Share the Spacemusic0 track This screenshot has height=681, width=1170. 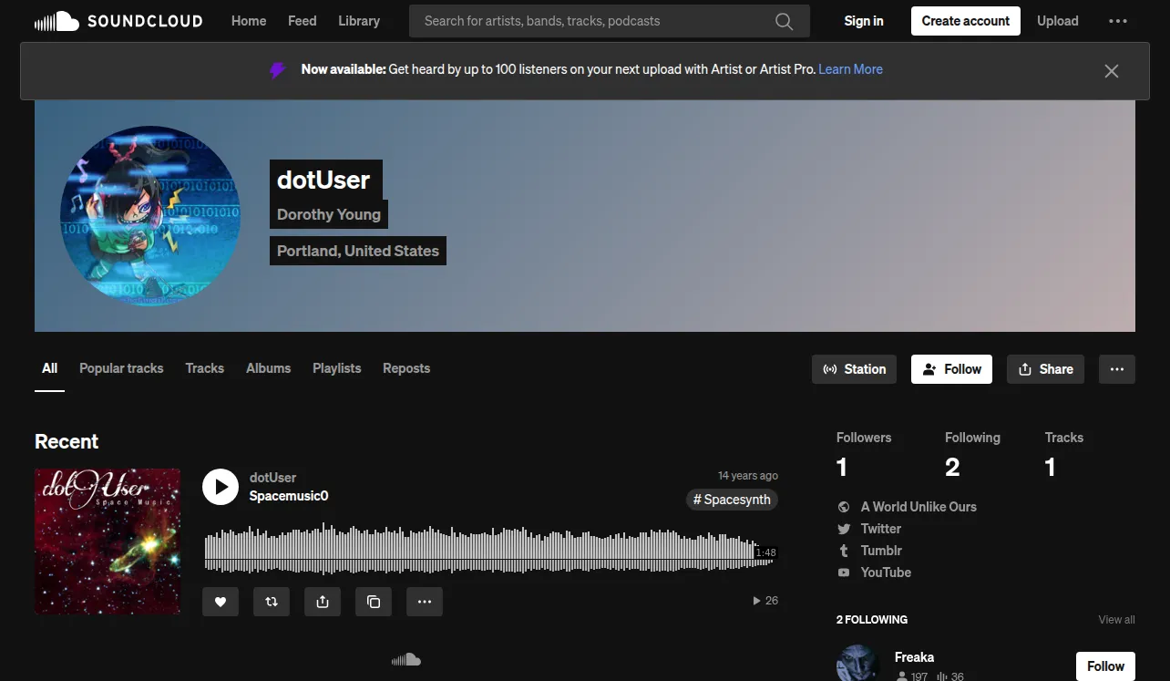tap(323, 602)
